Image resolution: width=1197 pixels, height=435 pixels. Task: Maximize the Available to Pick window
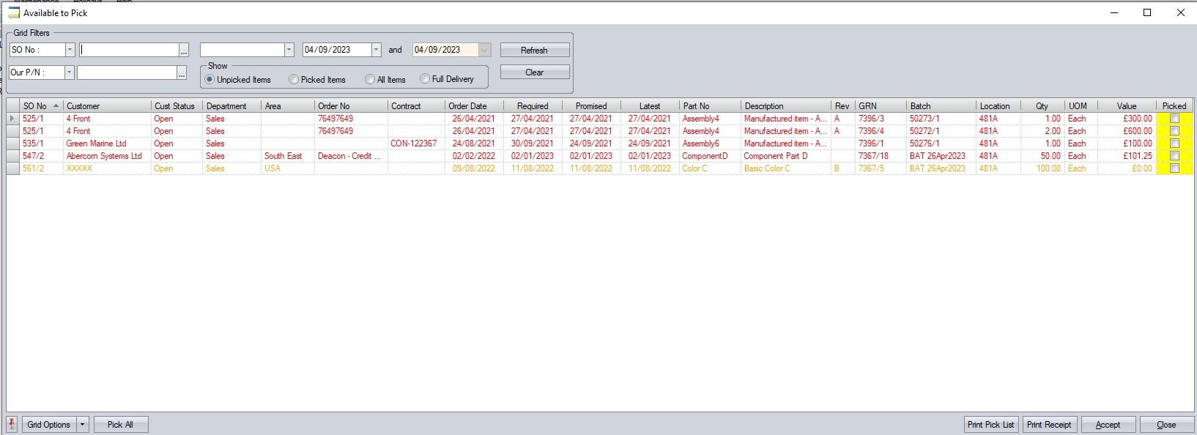coord(1147,12)
